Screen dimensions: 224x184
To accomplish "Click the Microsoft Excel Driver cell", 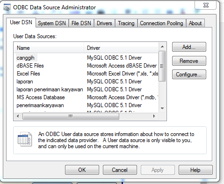I will pos(123,74).
